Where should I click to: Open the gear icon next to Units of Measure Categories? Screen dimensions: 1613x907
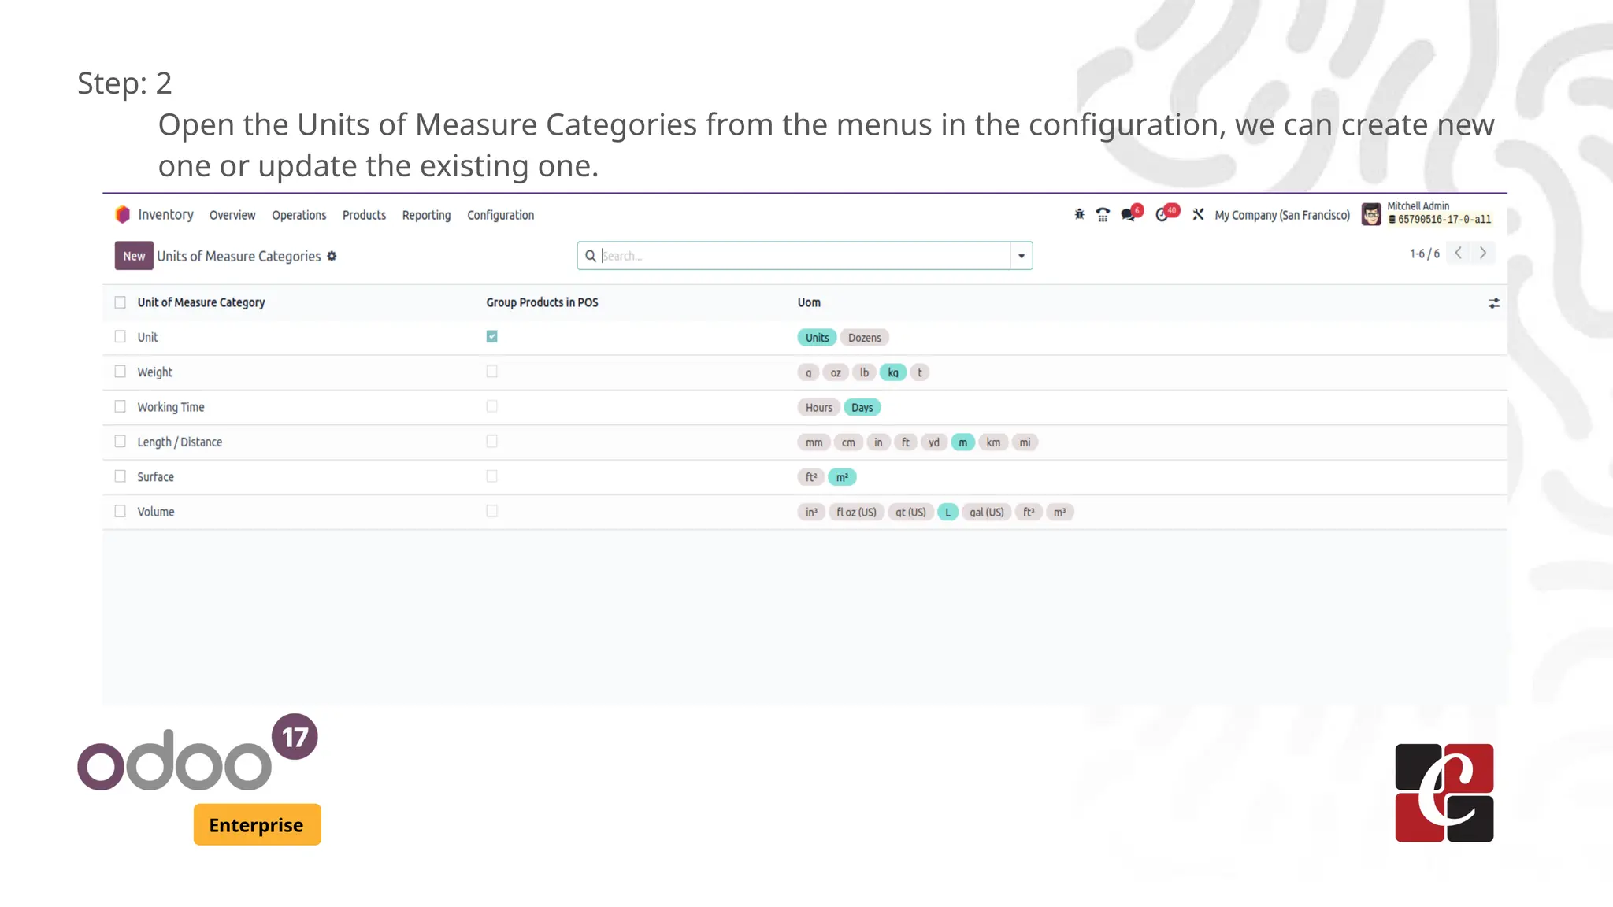click(x=332, y=256)
